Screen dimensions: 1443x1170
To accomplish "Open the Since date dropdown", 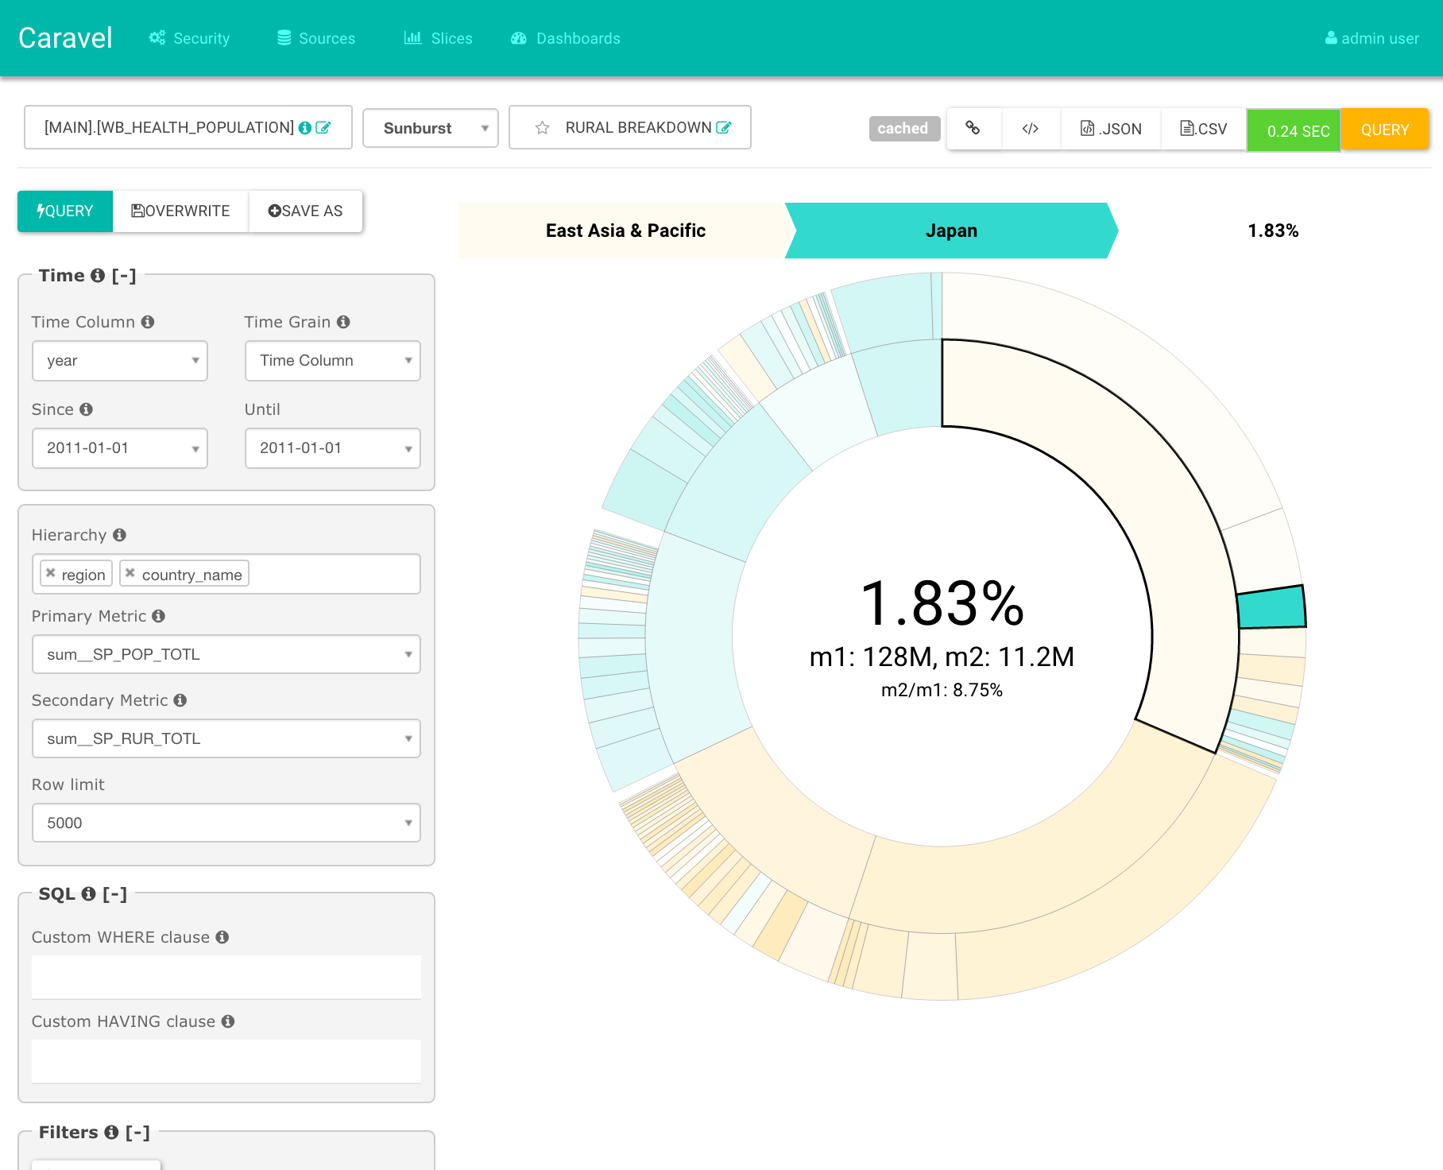I will [x=120, y=448].
